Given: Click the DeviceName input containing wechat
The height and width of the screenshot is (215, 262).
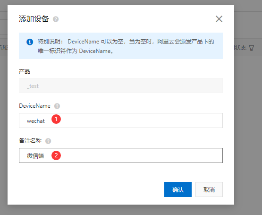Looking at the screenshot, I should [121, 120].
